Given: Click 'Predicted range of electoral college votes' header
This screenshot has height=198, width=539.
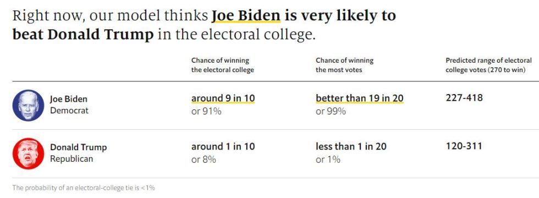Looking at the screenshot, I should pos(489,65).
